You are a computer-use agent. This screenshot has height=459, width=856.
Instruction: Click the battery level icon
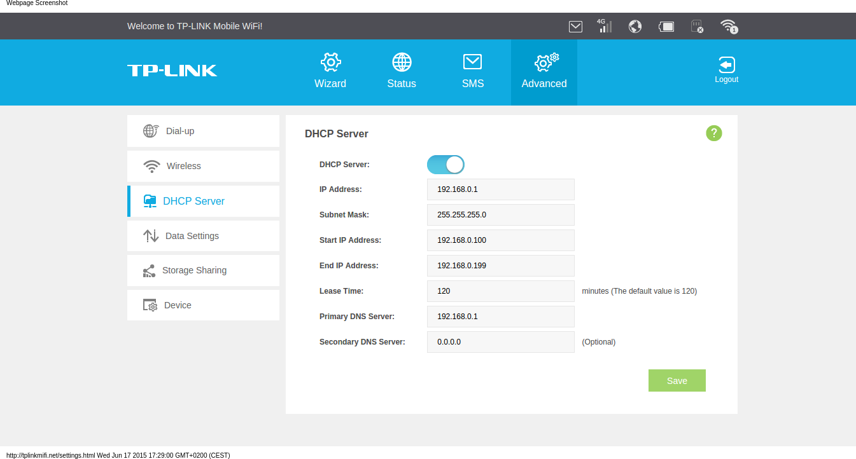[x=666, y=27]
